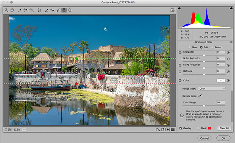The image size is (235, 143).
Task: Click the info icon beside eyedropper hint
Action: click(182, 115)
